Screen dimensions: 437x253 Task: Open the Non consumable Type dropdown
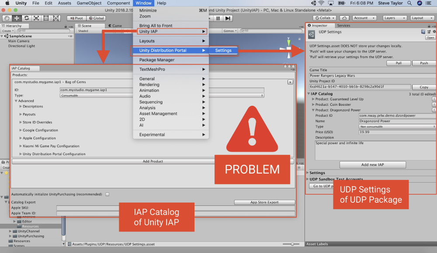tap(397, 127)
